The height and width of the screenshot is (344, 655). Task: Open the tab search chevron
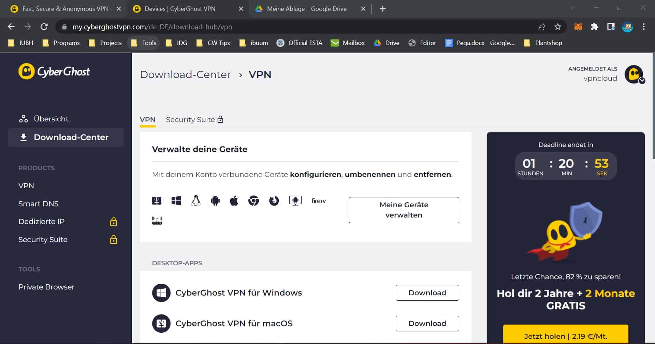click(x=573, y=8)
